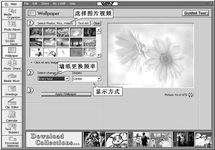Select the fourth thumbnail in top row
215x150 pixels.
(76, 32)
